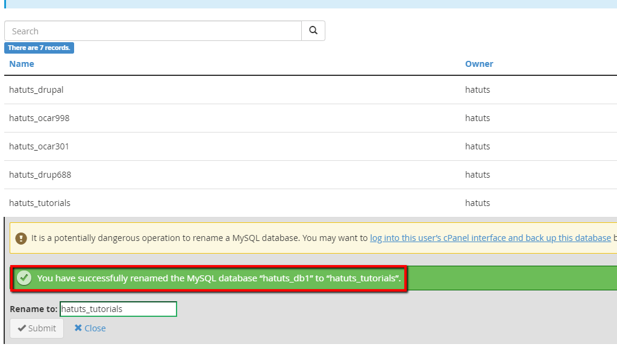Select the hatuts_drupal database row

[310, 90]
